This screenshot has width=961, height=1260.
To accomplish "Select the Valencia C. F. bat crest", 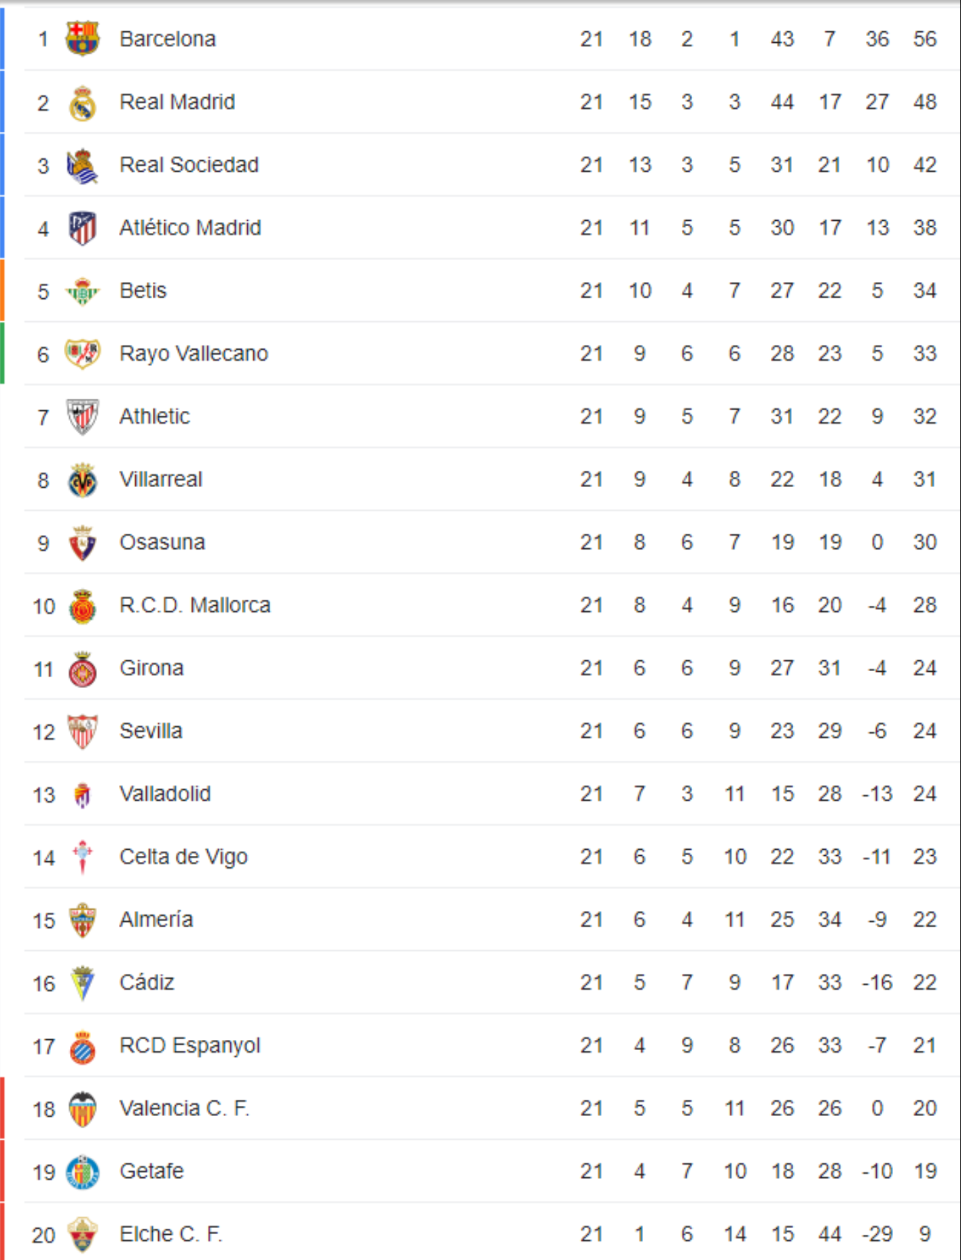I will click(x=82, y=1109).
